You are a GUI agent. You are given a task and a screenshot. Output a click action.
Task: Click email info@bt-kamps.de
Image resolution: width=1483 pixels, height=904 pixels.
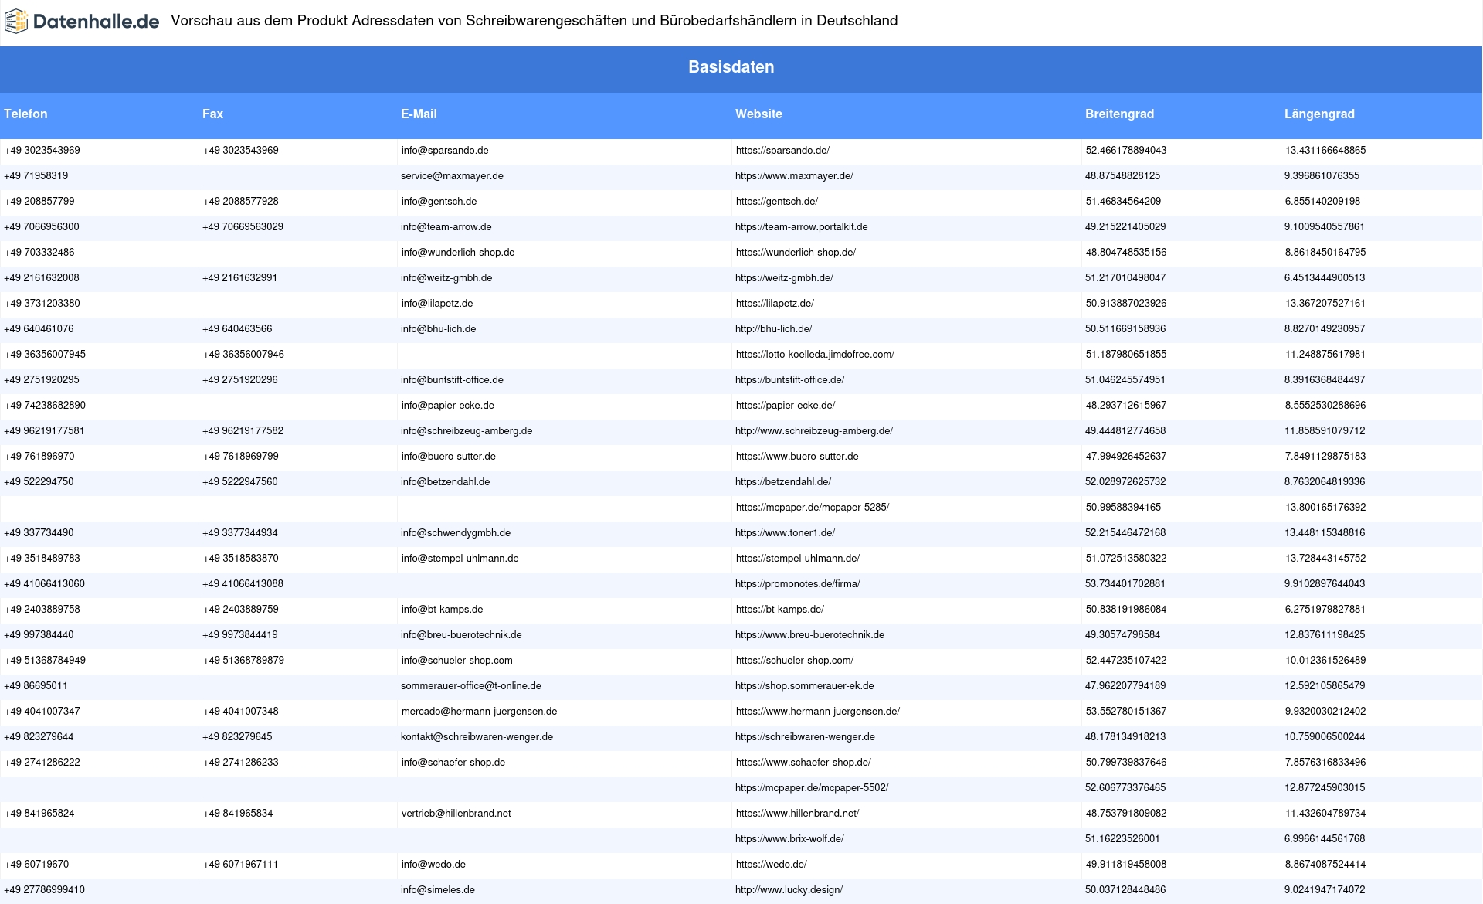(x=442, y=610)
